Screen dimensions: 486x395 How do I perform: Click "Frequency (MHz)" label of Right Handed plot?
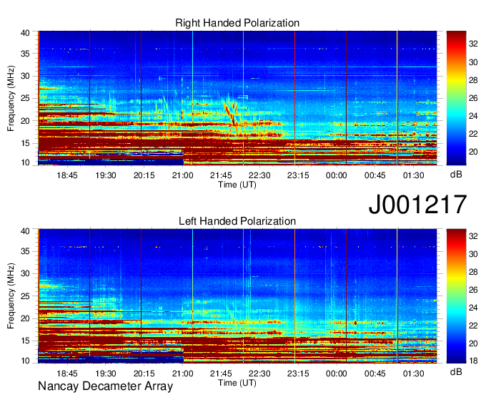[11, 98]
